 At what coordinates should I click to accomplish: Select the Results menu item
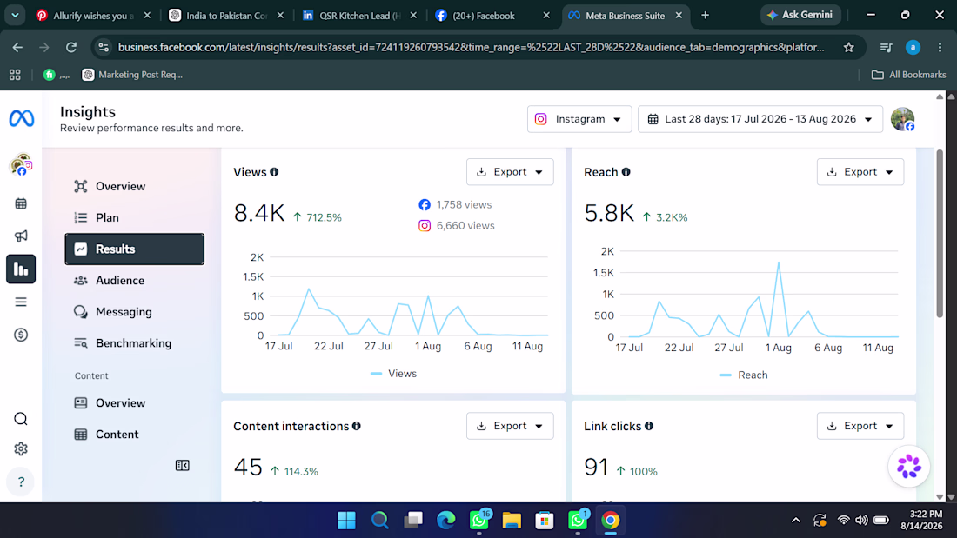click(134, 249)
